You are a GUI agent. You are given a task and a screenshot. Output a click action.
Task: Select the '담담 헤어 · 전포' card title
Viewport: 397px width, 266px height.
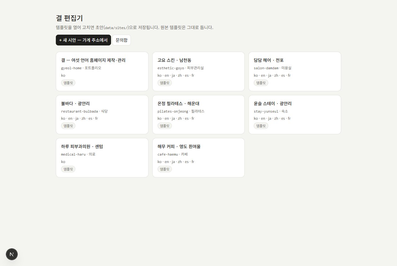tap(269, 60)
